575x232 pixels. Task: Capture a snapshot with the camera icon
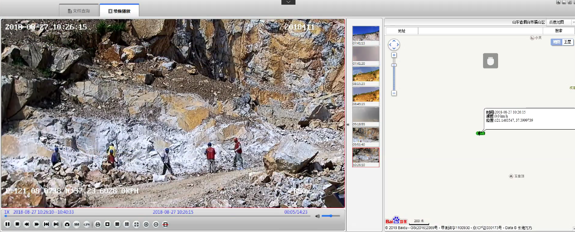pyautogui.click(x=67, y=224)
